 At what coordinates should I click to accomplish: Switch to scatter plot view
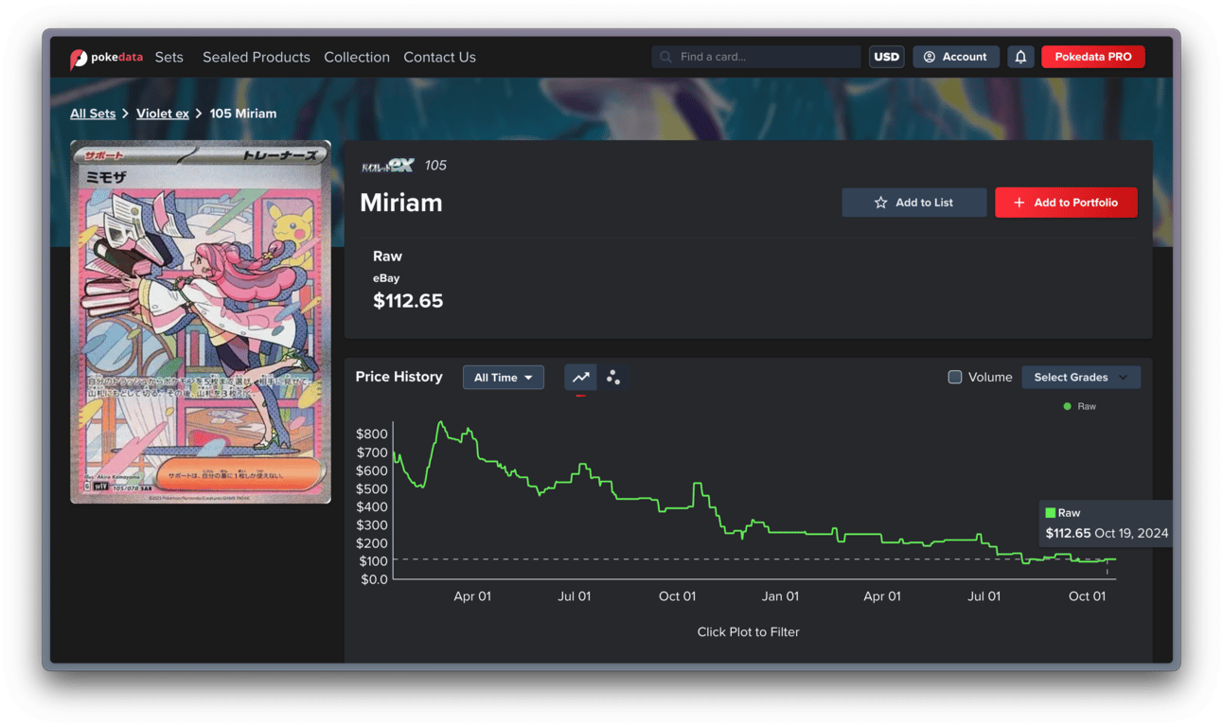(613, 377)
